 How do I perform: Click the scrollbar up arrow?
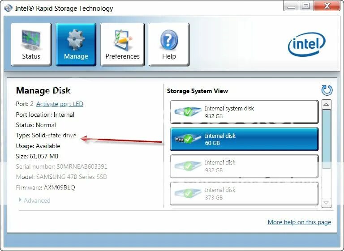(x=326, y=105)
